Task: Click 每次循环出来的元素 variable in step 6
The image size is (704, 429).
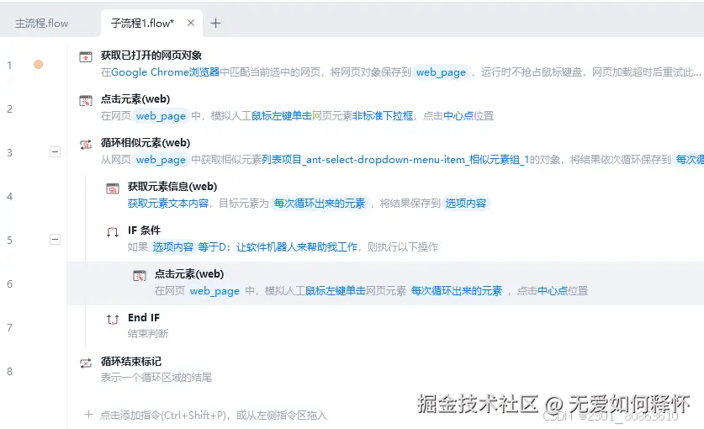Action: point(457,291)
